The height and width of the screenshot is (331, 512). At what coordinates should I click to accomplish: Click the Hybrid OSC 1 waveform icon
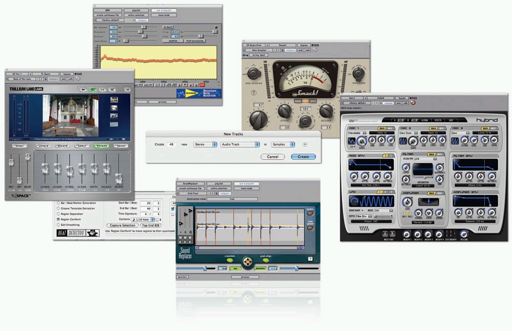pyautogui.click(x=351, y=141)
